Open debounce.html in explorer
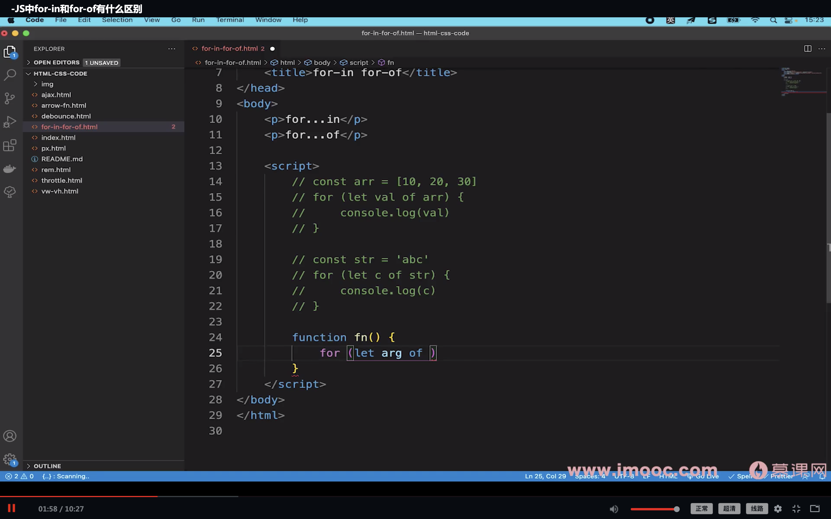 [x=66, y=116]
